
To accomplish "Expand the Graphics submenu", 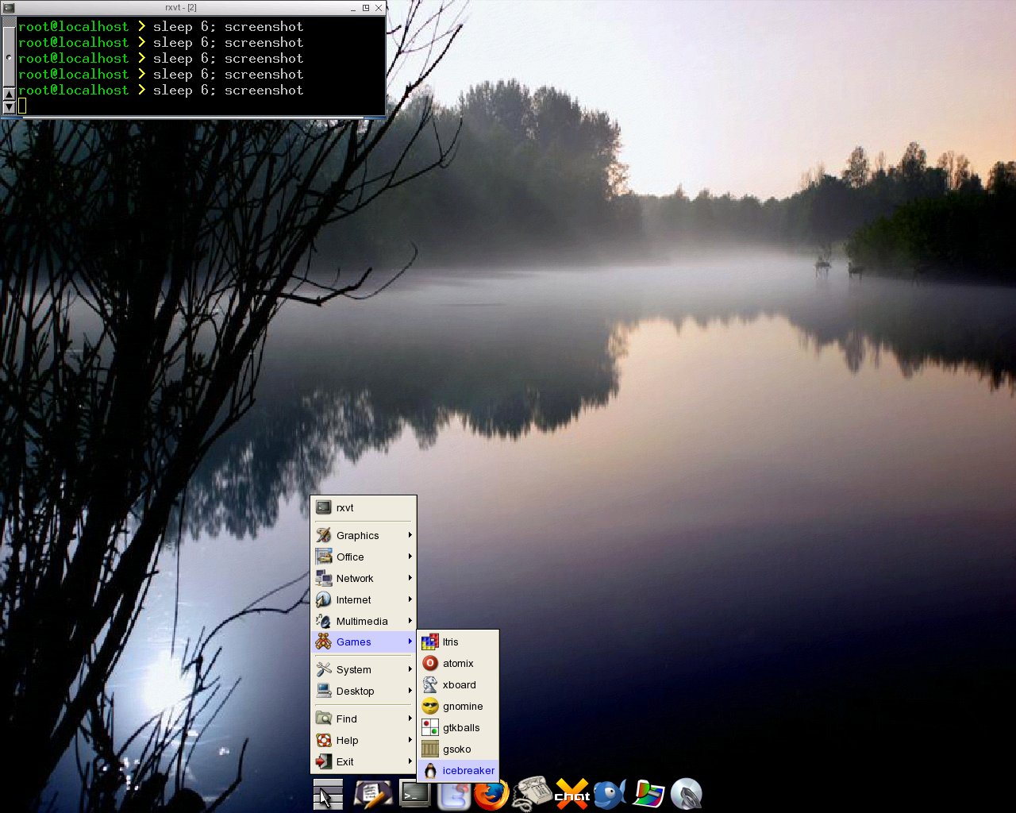I will [364, 535].
